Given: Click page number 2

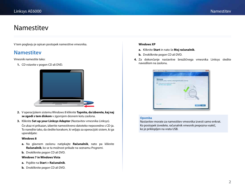Looking at the screenshot, I should tap(230, 182).
